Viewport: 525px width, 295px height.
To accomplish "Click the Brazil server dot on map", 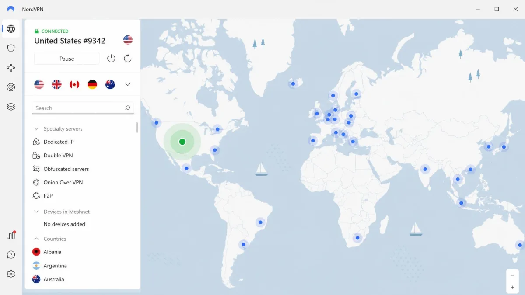I will point(260,222).
